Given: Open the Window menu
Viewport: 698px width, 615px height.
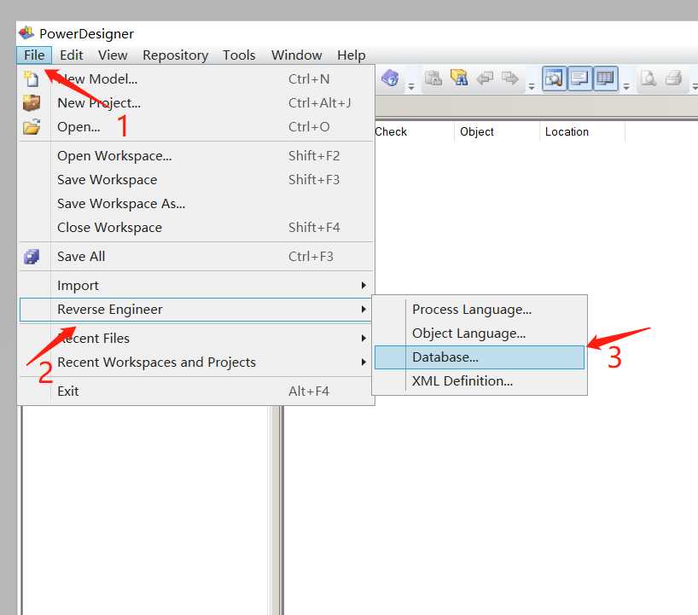Looking at the screenshot, I should pyautogui.click(x=296, y=55).
